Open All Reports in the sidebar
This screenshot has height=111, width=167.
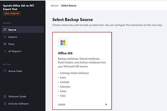pos(23,51)
